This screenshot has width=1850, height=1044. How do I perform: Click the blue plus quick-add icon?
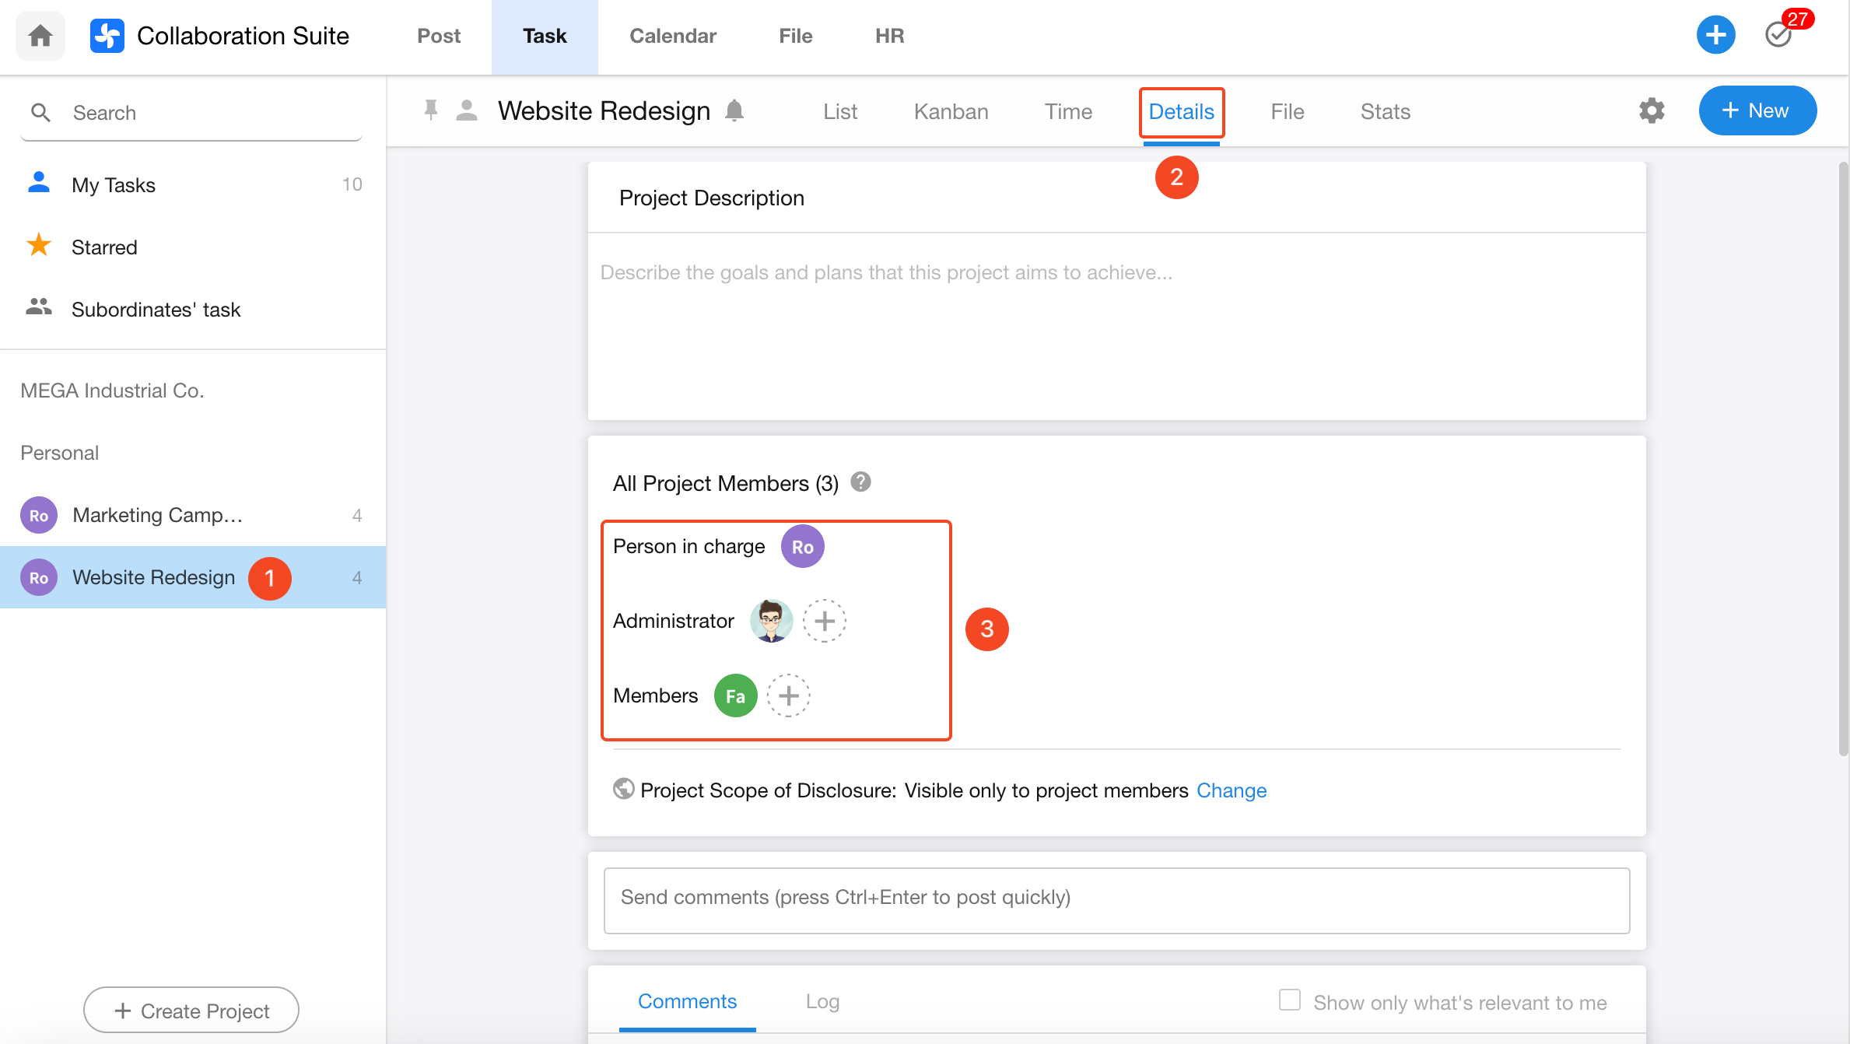1715,35
